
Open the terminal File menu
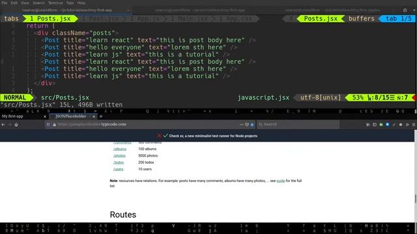click(x=5, y=3)
